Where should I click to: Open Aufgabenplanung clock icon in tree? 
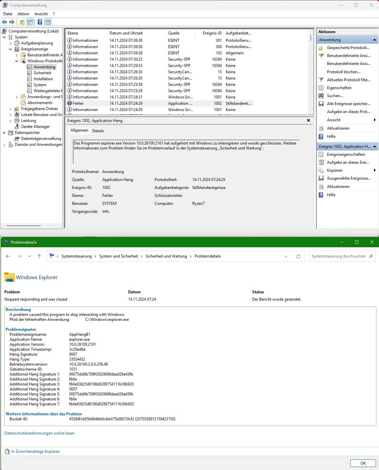17,43
